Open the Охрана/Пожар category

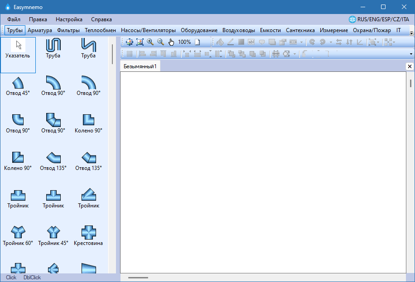click(x=372, y=30)
